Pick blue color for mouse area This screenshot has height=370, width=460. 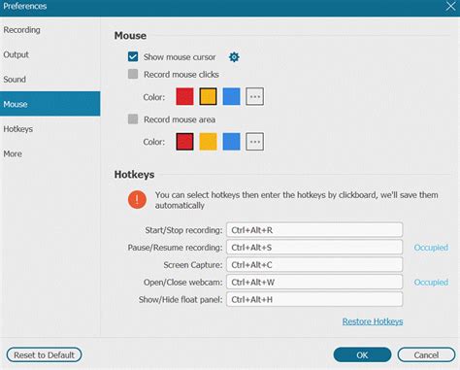click(x=232, y=142)
